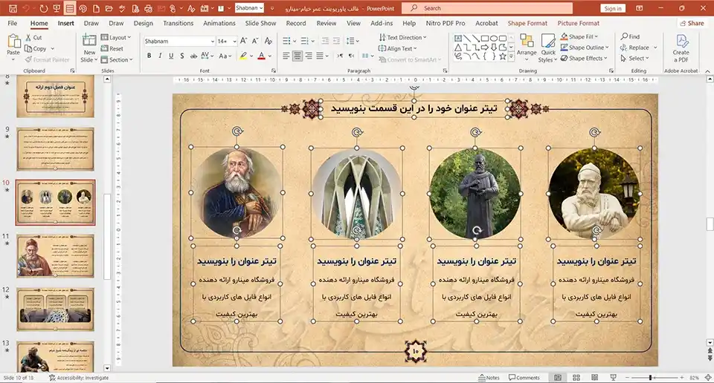The width and height of the screenshot is (714, 383).
Task: Decrease the font size
Action: (255, 41)
